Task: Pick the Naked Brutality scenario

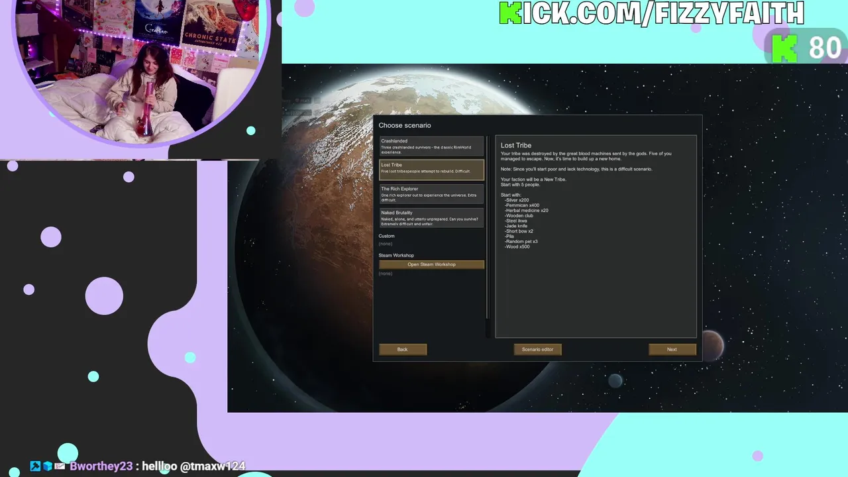Action: 431,218
